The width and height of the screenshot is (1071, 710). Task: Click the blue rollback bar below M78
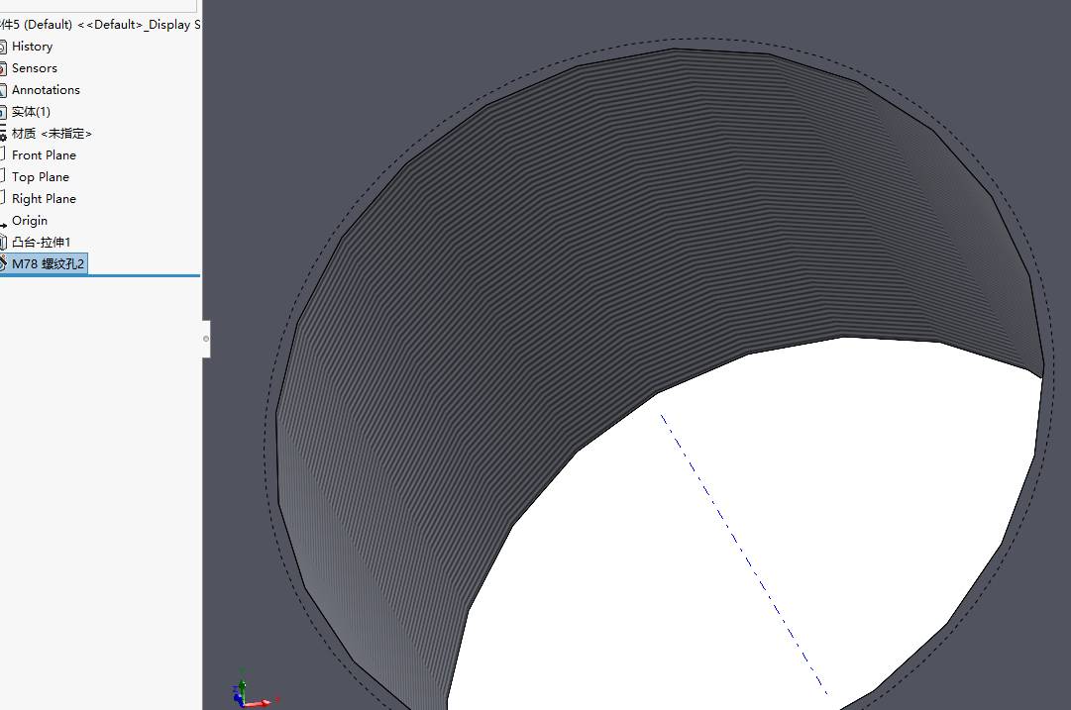tap(99, 275)
